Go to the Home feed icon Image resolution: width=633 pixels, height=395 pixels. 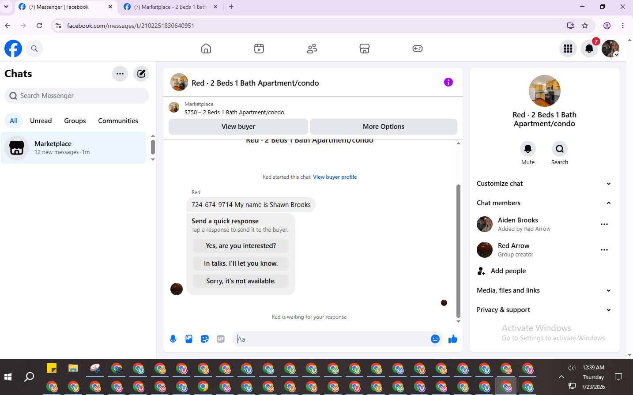coord(206,49)
